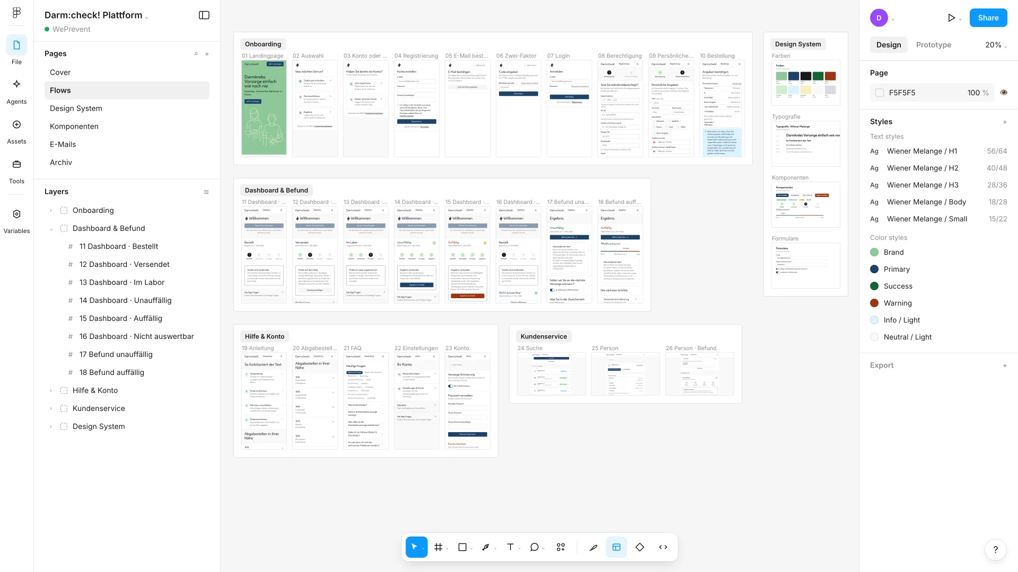Add a new style with Styles plus
Viewport: 1018px width, 572px height.
pyautogui.click(x=1005, y=122)
